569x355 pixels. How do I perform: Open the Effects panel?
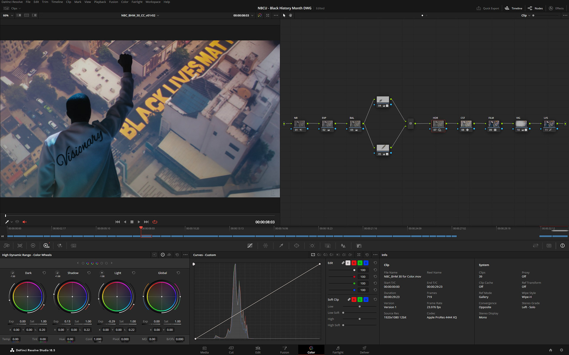click(x=556, y=8)
